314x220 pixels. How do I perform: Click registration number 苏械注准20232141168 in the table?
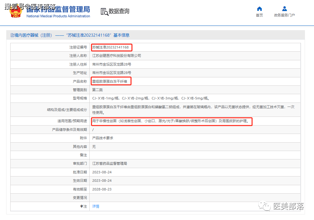110,47
